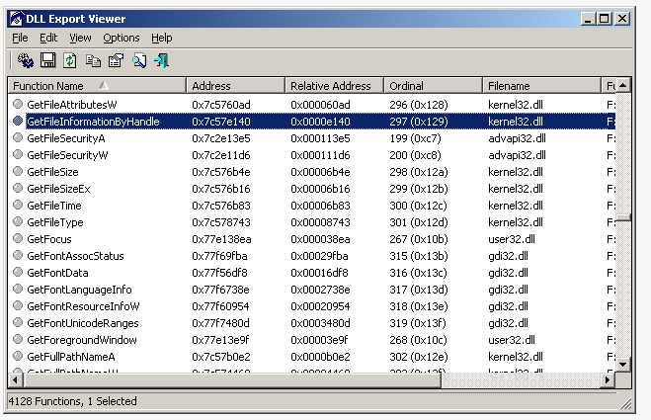Click the bullet icon beside GetFileInformationByHandle
Screen dimensions: 651x420
[18, 121]
